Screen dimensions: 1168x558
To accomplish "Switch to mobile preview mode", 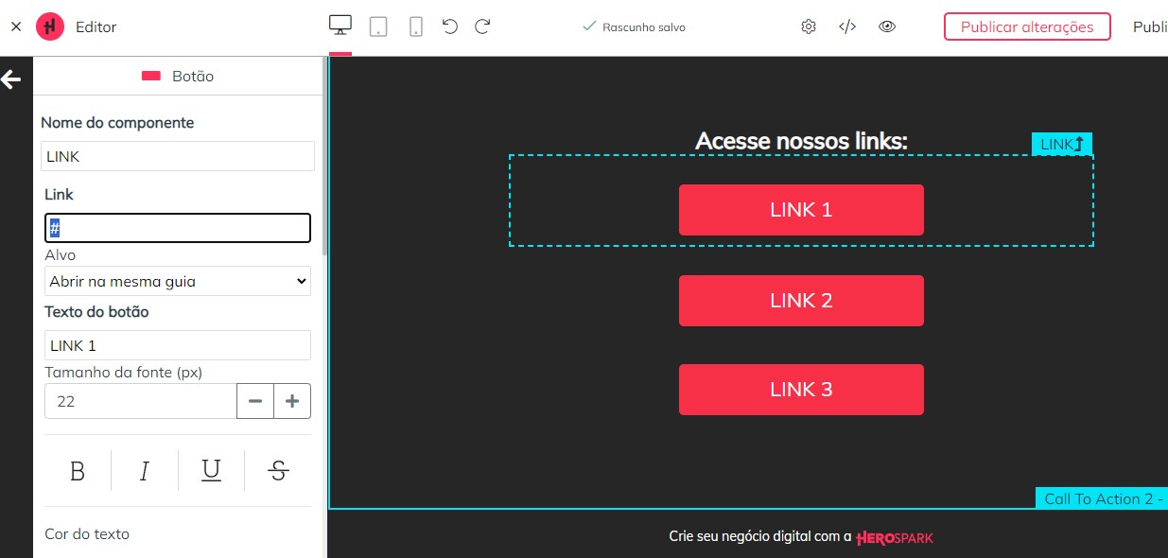I will tap(414, 26).
